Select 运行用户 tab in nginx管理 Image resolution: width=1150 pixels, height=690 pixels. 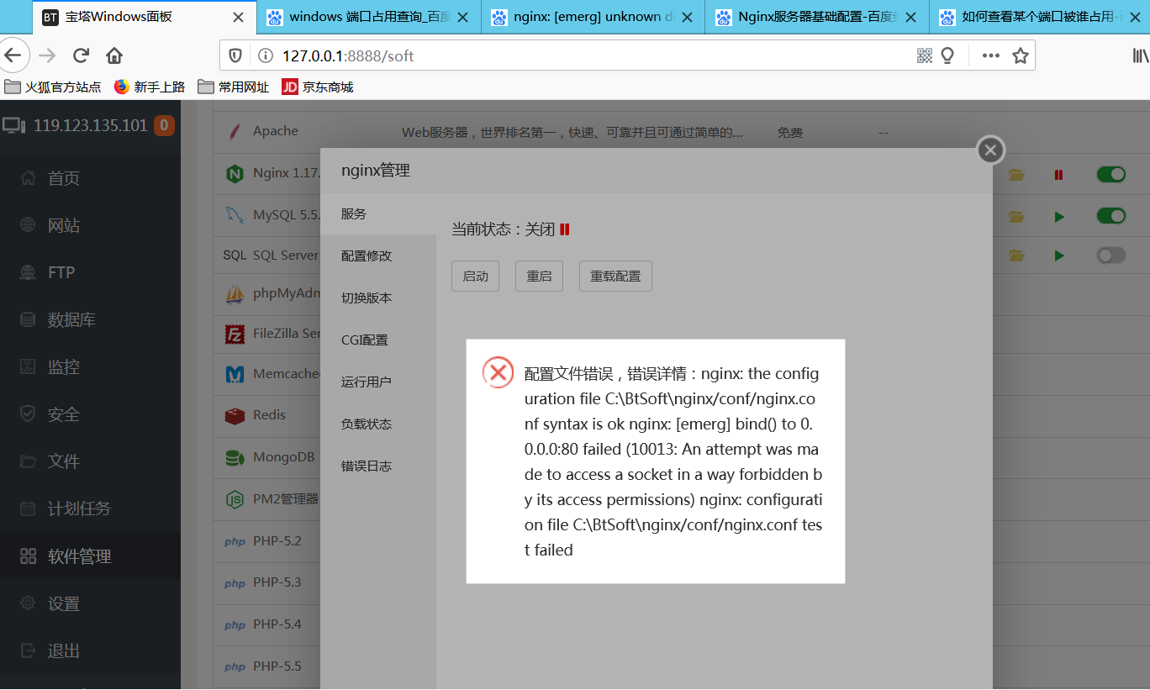pos(378,382)
